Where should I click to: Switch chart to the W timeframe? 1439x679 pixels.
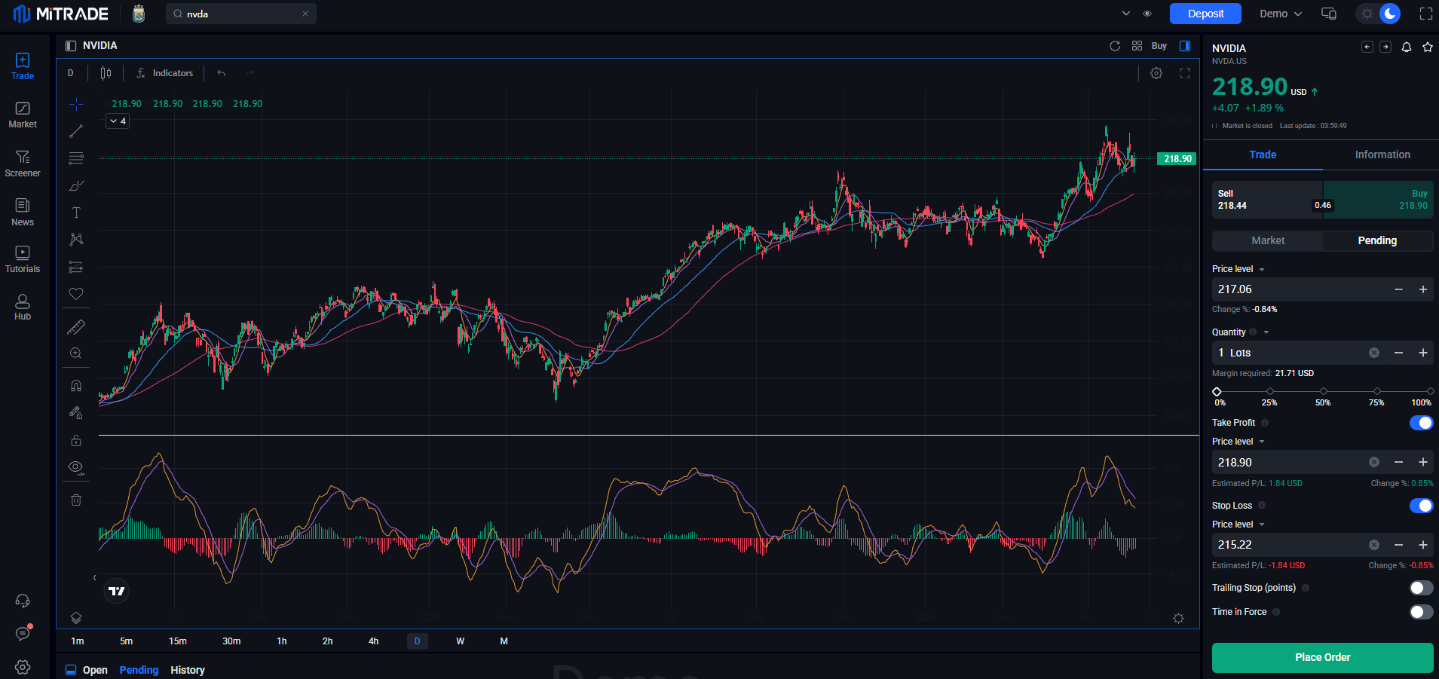(461, 641)
